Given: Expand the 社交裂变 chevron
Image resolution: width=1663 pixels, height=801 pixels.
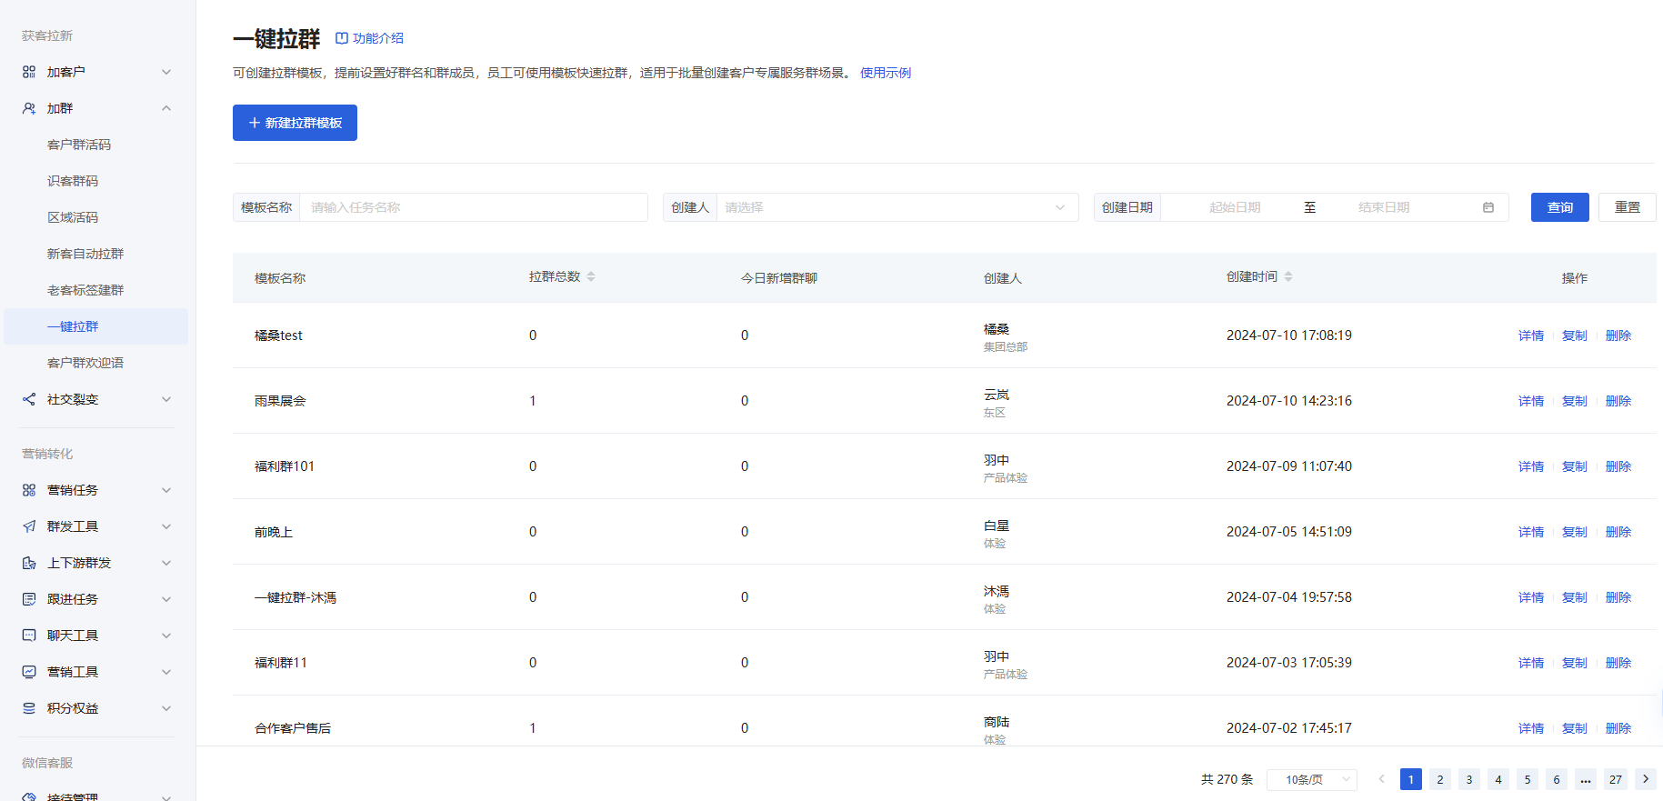Looking at the screenshot, I should [166, 399].
